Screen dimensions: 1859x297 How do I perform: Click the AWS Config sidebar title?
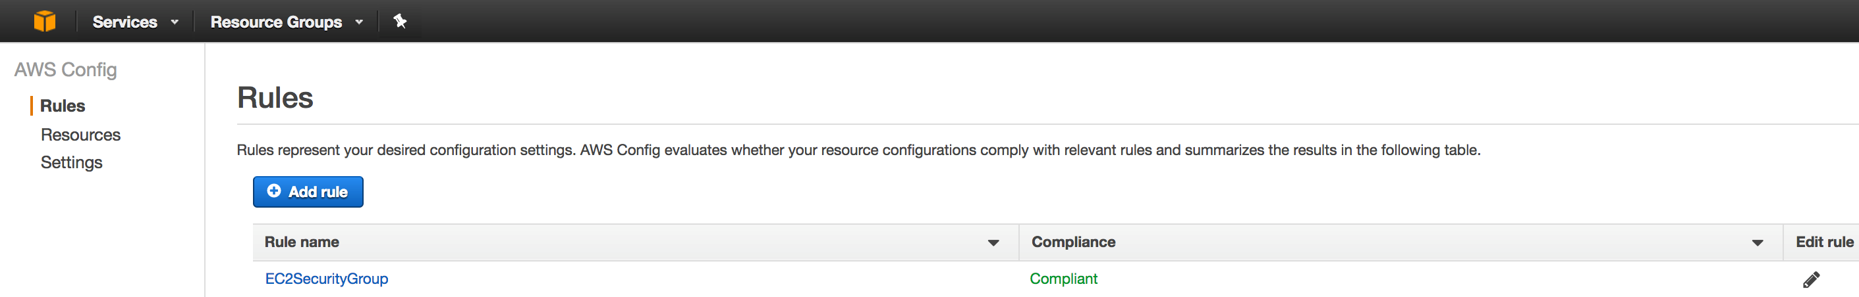[66, 70]
